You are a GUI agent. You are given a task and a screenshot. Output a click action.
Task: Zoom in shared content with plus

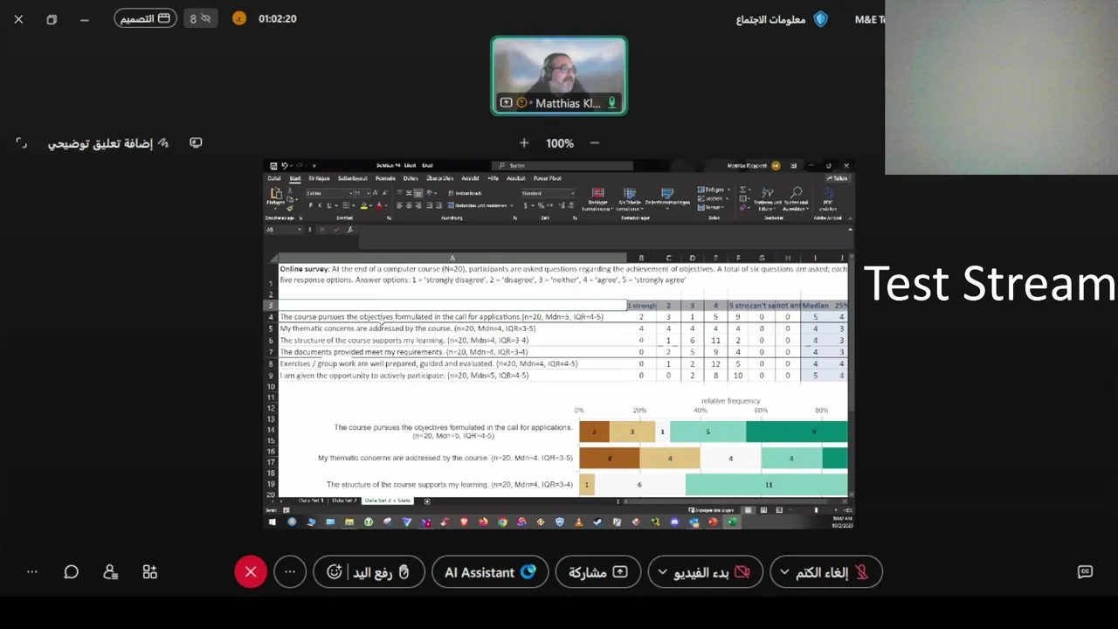[524, 142]
